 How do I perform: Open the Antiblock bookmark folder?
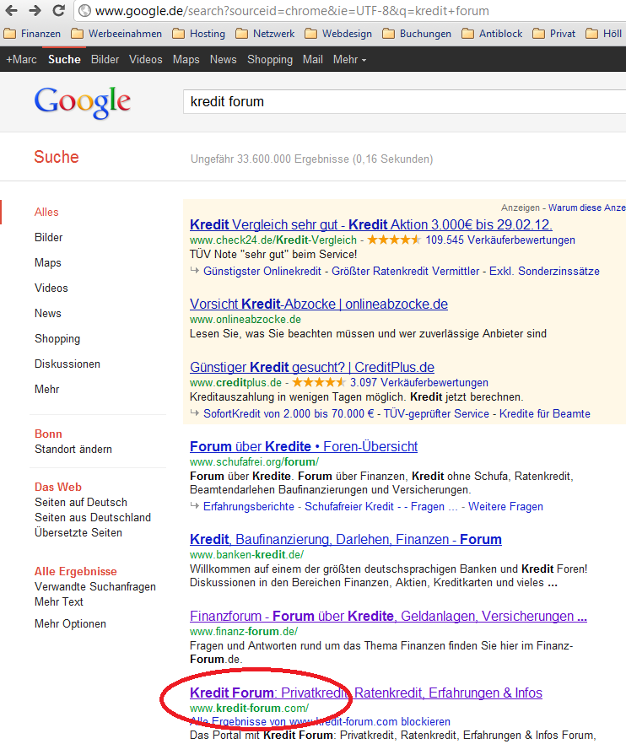[492, 34]
